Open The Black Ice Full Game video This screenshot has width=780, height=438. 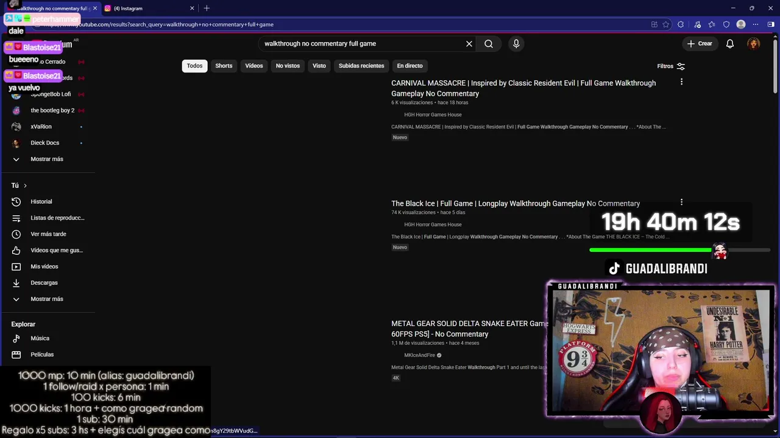click(516, 203)
